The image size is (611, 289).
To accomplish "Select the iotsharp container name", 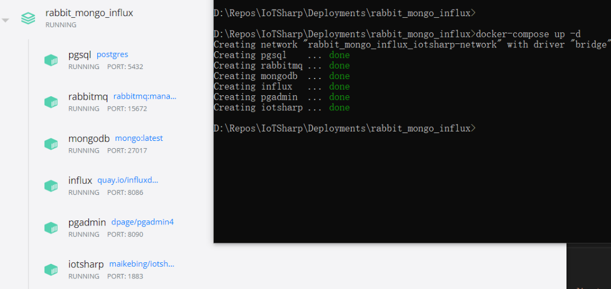I will 86,264.
